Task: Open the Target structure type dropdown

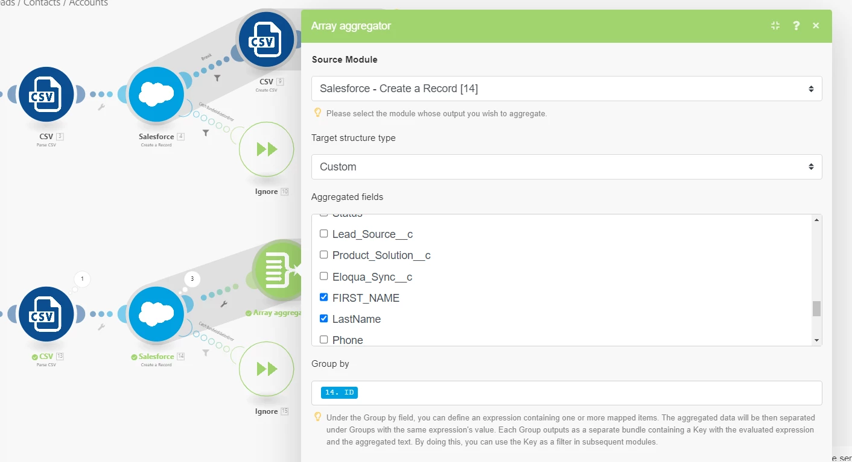Action: [567, 167]
